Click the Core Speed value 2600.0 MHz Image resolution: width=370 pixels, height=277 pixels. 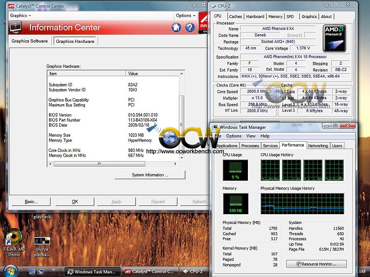(x=257, y=91)
